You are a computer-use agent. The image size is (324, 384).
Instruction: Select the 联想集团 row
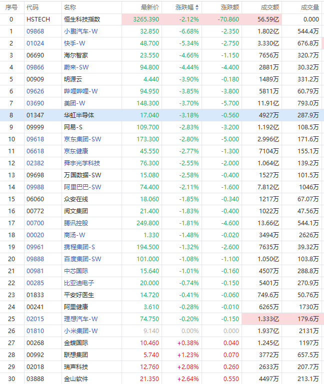tap(162, 355)
